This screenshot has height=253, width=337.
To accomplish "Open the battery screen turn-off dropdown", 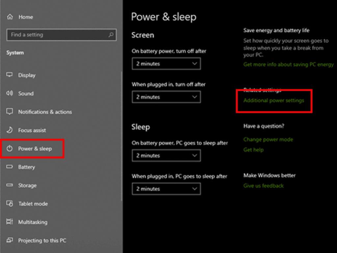I will 166,64.
